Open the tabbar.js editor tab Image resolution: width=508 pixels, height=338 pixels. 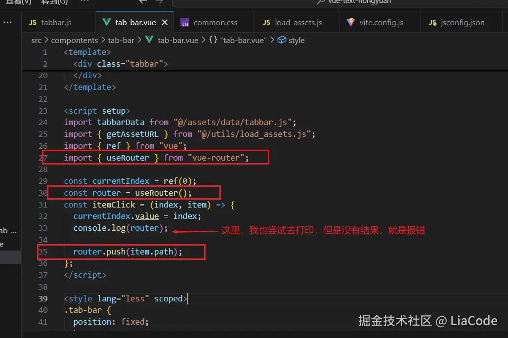[59, 22]
